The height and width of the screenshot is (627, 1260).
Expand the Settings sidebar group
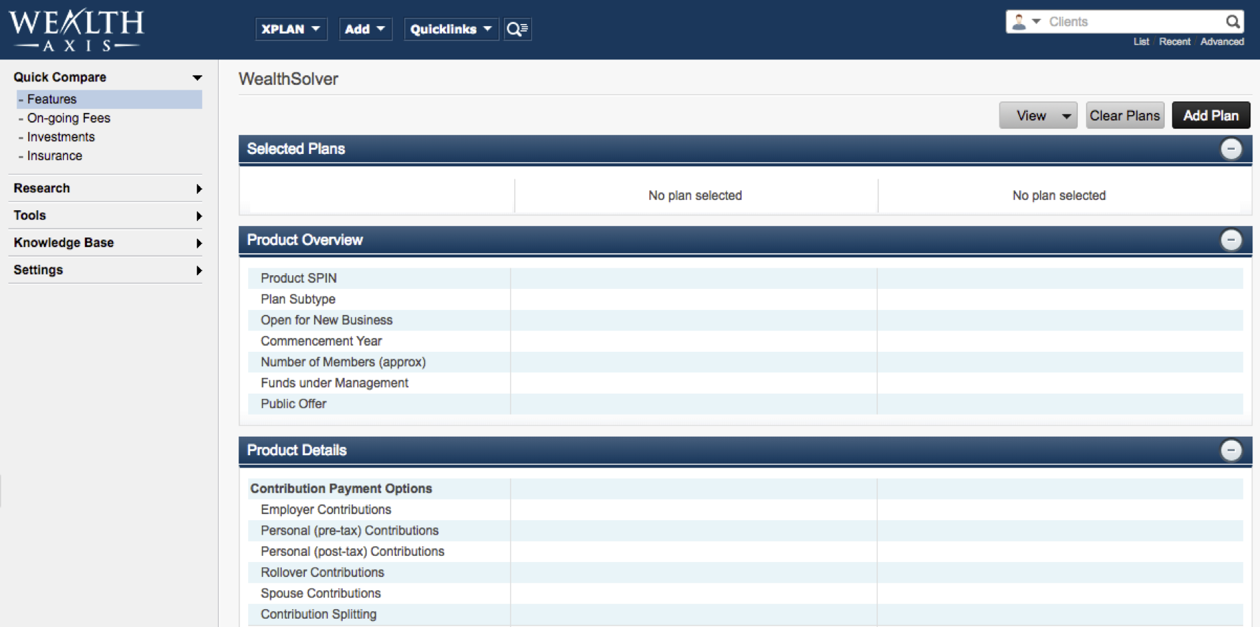(x=108, y=270)
